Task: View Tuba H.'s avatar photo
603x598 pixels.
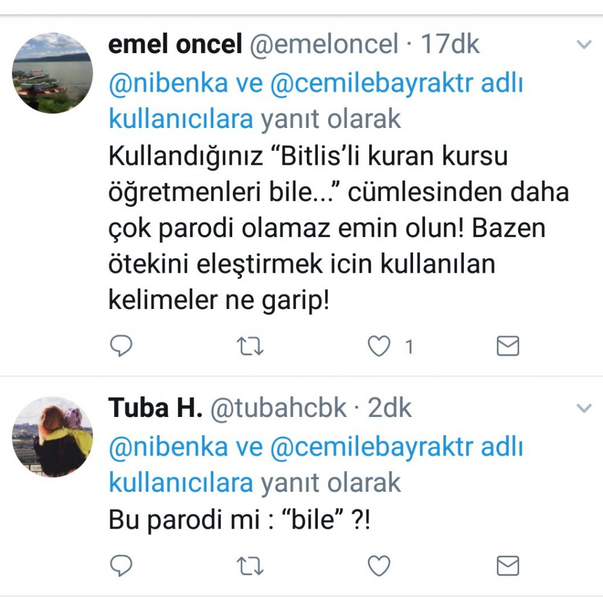Action: (x=52, y=436)
